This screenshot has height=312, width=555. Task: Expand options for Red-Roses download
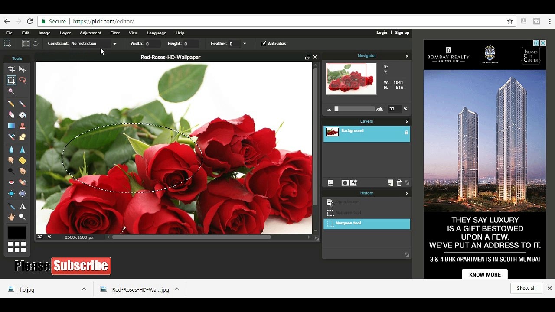coord(176,289)
